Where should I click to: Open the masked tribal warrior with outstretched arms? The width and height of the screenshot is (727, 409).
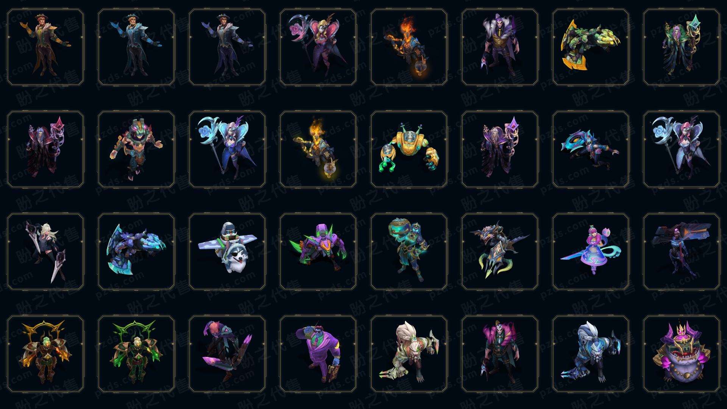[x=136, y=149]
